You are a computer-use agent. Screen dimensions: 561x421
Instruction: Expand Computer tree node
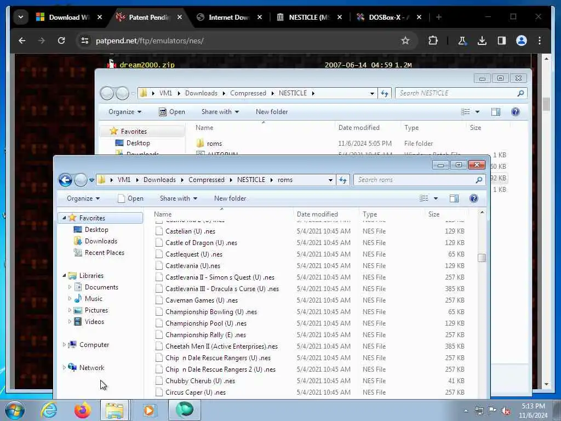pyautogui.click(x=64, y=345)
